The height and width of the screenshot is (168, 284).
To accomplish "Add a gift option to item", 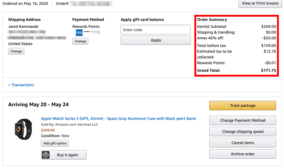I will (55, 143).
